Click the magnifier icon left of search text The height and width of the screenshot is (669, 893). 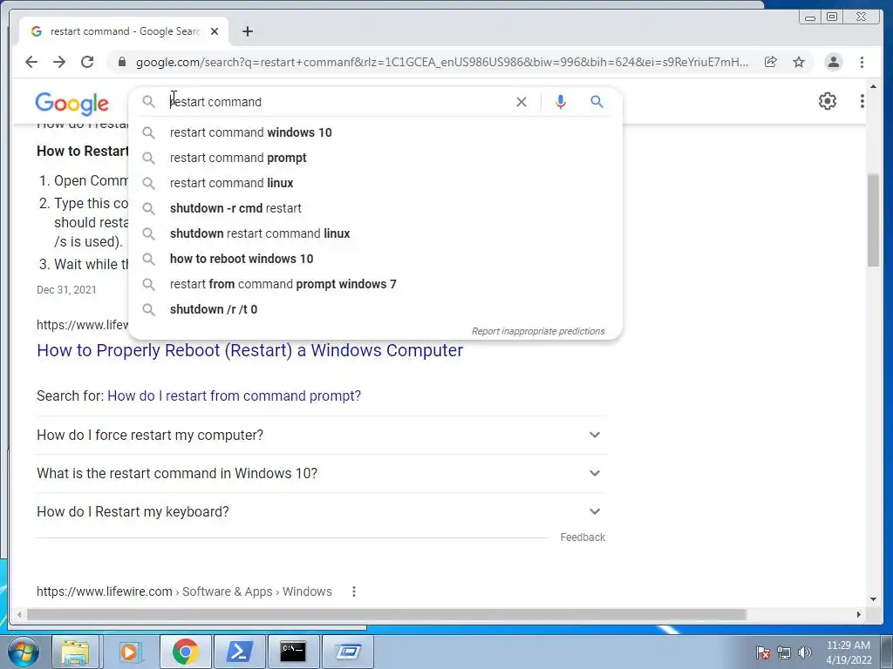pyautogui.click(x=148, y=102)
